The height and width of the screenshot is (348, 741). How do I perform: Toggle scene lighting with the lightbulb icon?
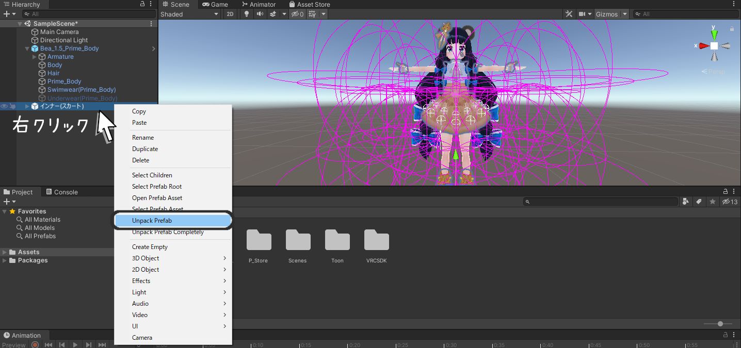[247, 14]
